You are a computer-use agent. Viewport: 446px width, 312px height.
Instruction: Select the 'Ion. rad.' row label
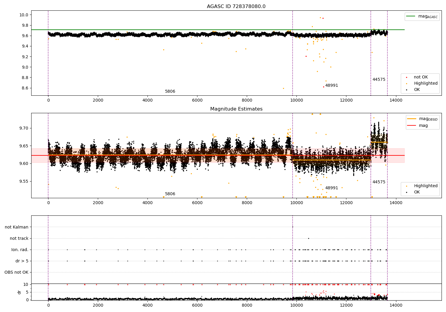pos(20,250)
